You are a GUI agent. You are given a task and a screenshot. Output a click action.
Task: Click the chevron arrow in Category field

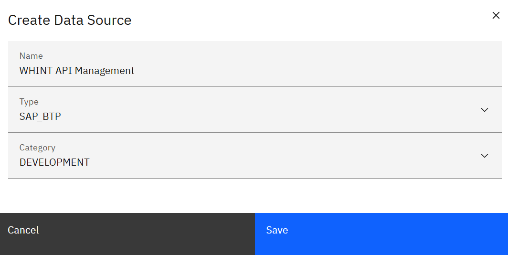point(484,156)
